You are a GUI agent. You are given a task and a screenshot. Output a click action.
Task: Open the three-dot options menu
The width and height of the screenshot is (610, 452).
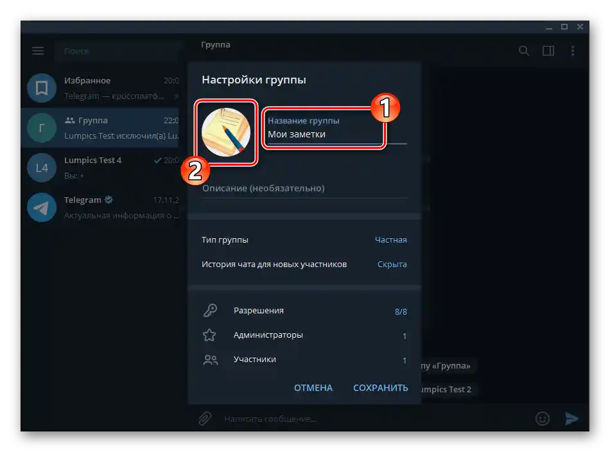tap(573, 50)
